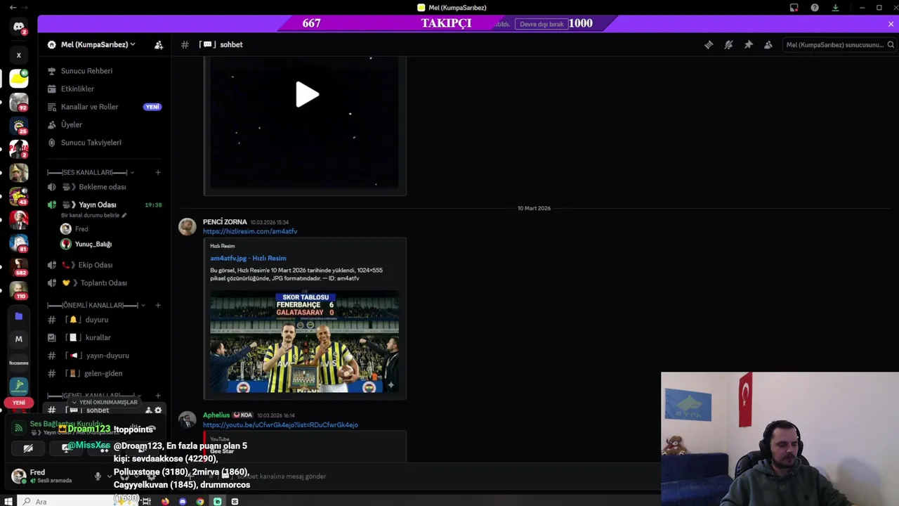
Task: Open Firefox from the Windows taskbar
Action: coord(165,501)
